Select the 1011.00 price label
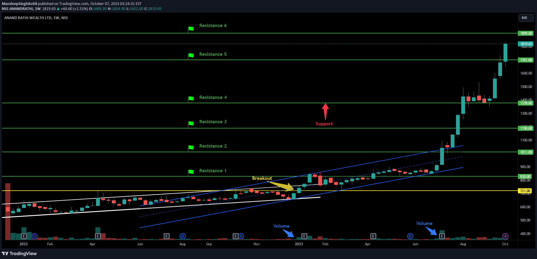Viewport: 537px width, 259px height. [x=526, y=152]
